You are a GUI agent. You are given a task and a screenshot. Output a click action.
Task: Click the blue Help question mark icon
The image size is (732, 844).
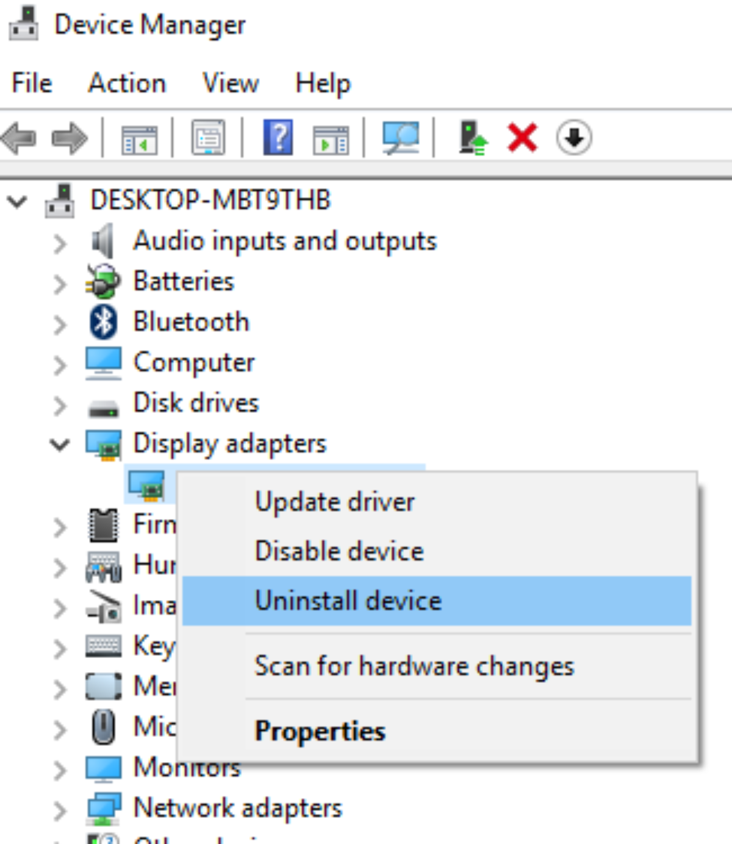(x=278, y=138)
